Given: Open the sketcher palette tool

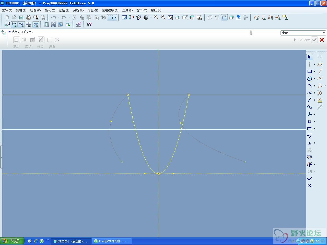Looking at the screenshot, I should pos(310,157).
